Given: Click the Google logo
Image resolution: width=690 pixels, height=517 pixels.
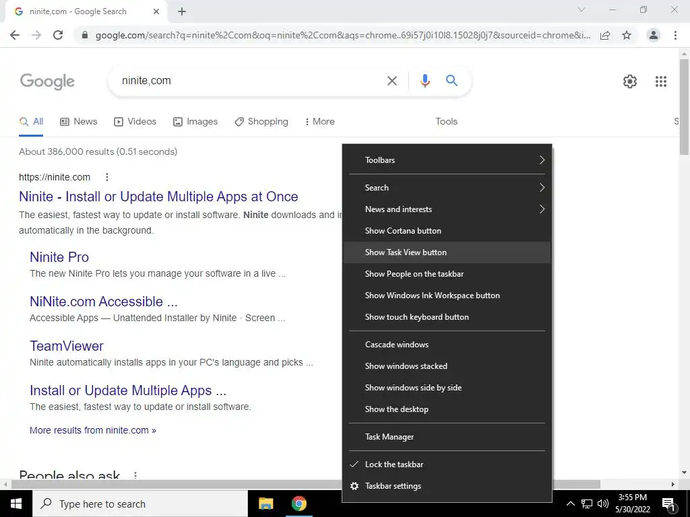Looking at the screenshot, I should (x=47, y=81).
